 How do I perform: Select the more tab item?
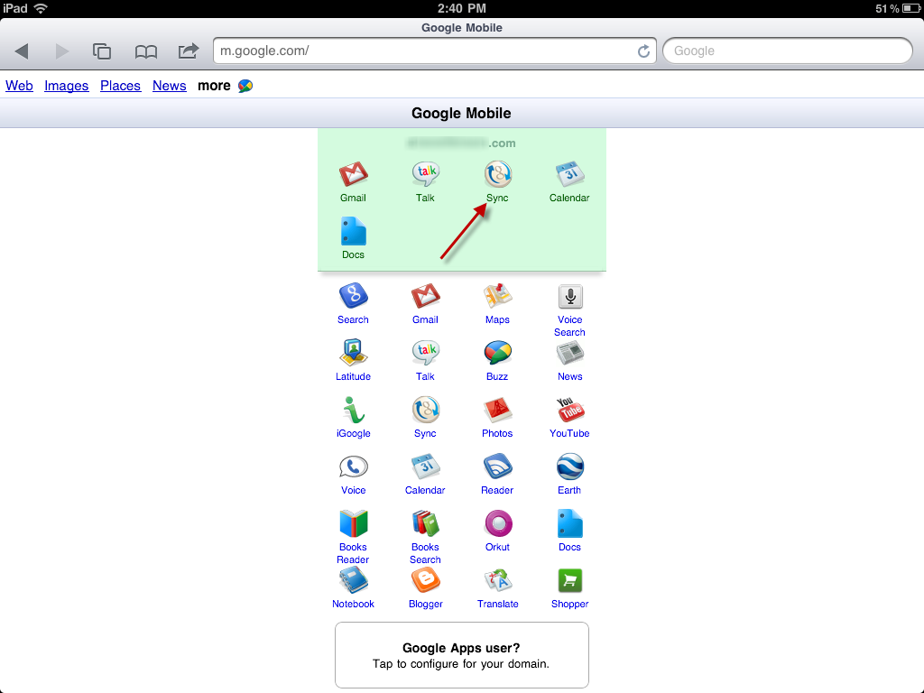pos(214,86)
